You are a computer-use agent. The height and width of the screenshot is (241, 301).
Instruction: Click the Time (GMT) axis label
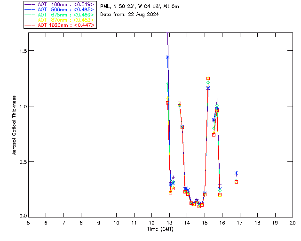160,229
